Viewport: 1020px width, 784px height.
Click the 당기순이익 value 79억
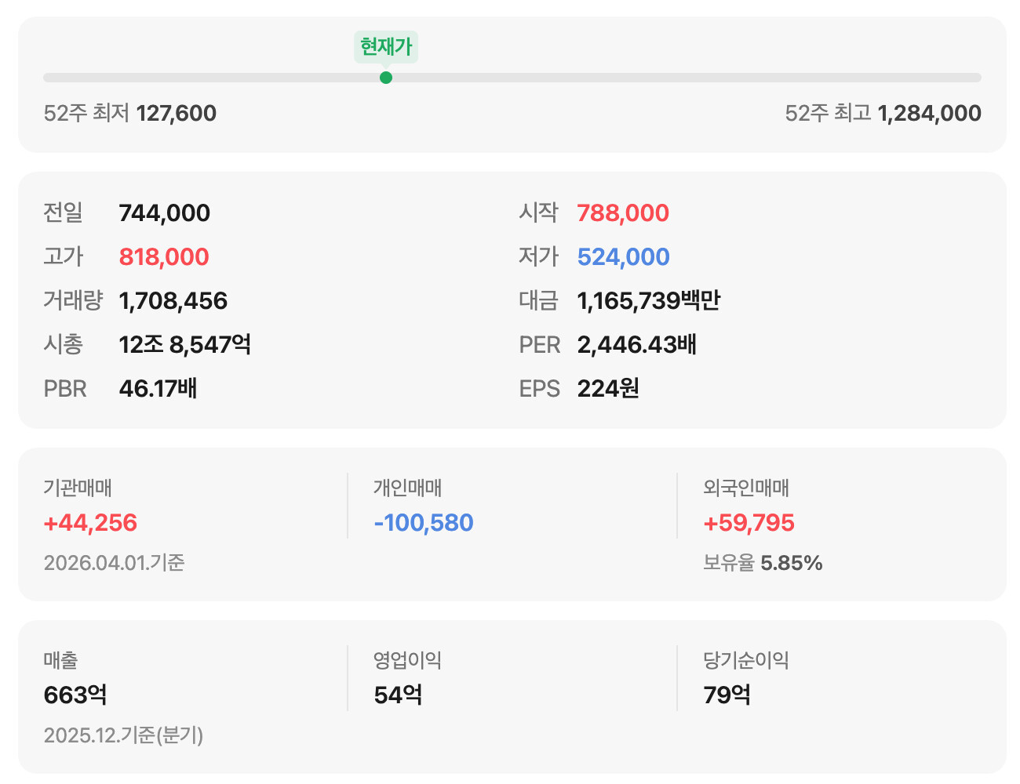[x=727, y=695]
